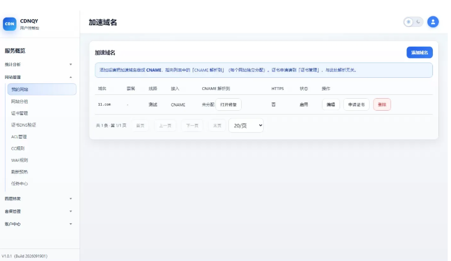The image size is (451, 261).
Task: Open WAF规则 in sidebar
Action: click(x=20, y=160)
